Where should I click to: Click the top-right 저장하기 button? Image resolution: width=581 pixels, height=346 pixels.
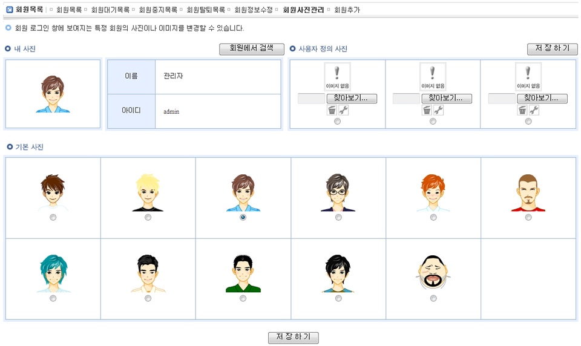[552, 49]
